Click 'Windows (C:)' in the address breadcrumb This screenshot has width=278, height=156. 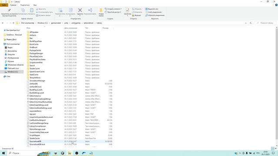(x=43, y=23)
